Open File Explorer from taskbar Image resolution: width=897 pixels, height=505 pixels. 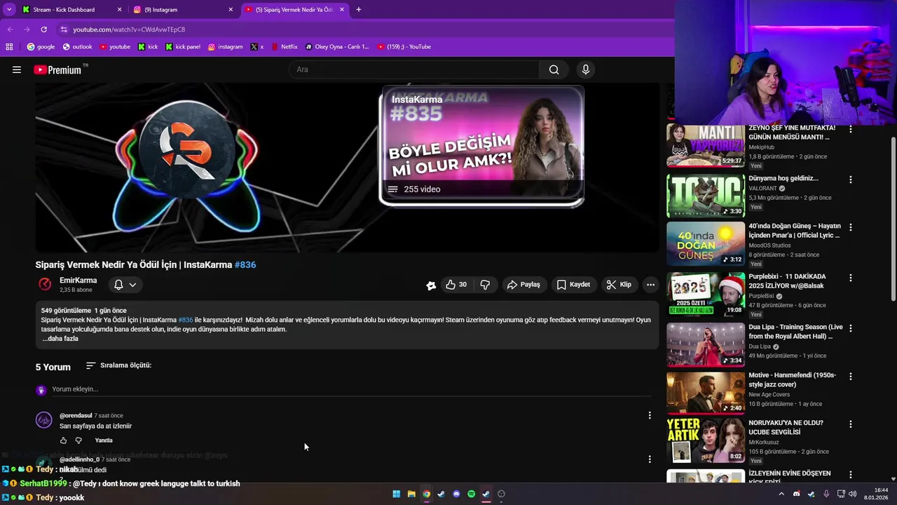(x=411, y=494)
